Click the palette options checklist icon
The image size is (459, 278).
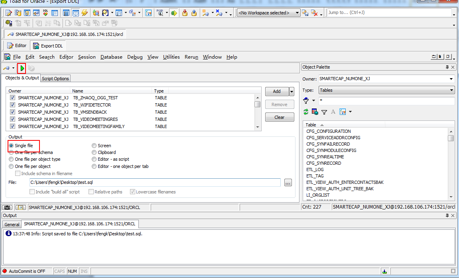(x=343, y=112)
